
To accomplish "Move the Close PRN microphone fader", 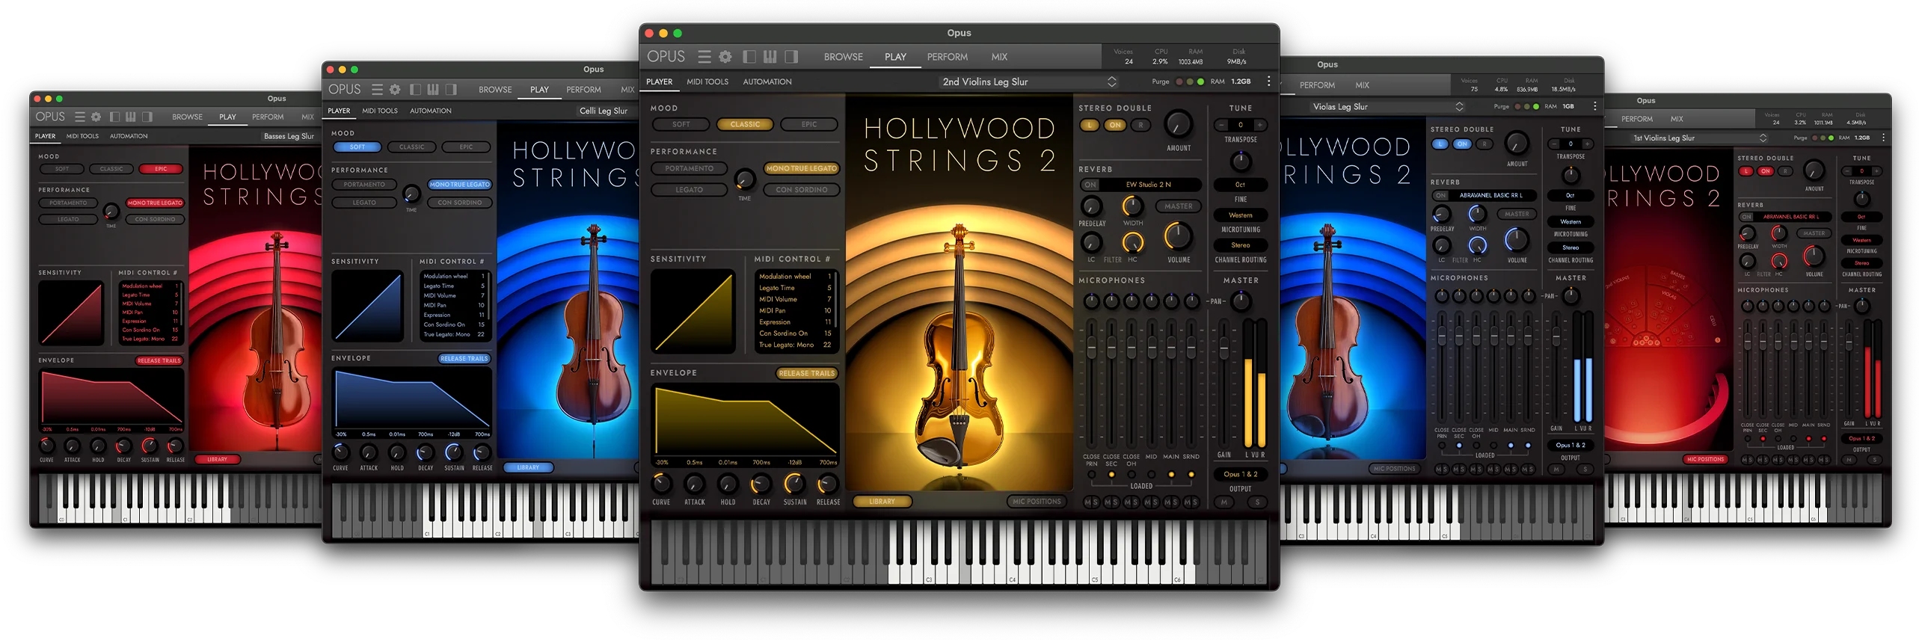I will [x=1091, y=346].
